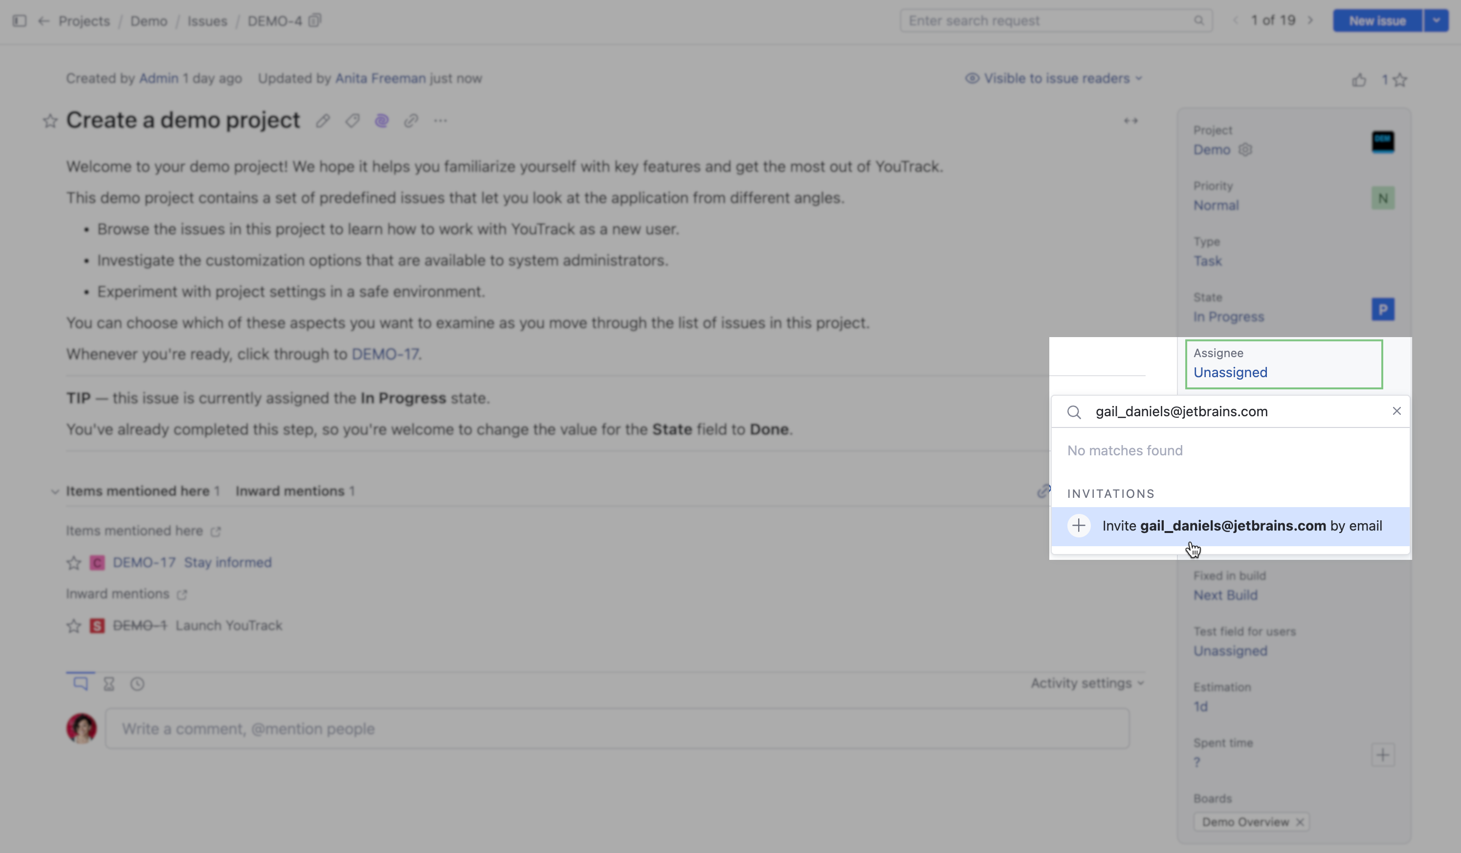Collapse the Items mentioned here section

[55, 491]
